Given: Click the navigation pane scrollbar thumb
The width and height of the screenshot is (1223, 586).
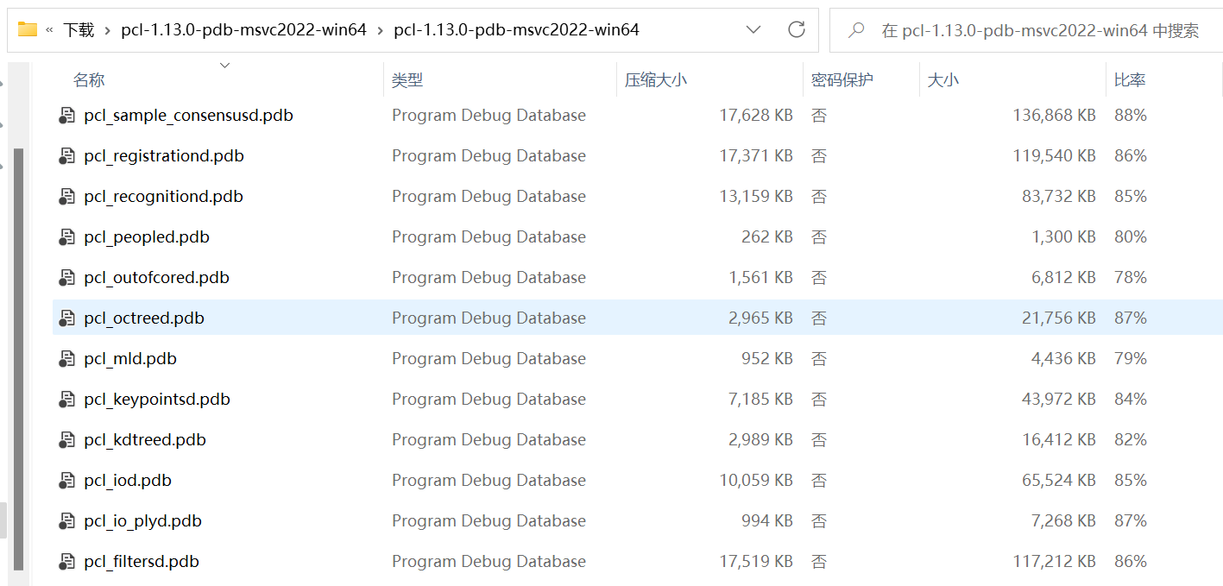Looking at the screenshot, I should coord(19,358).
